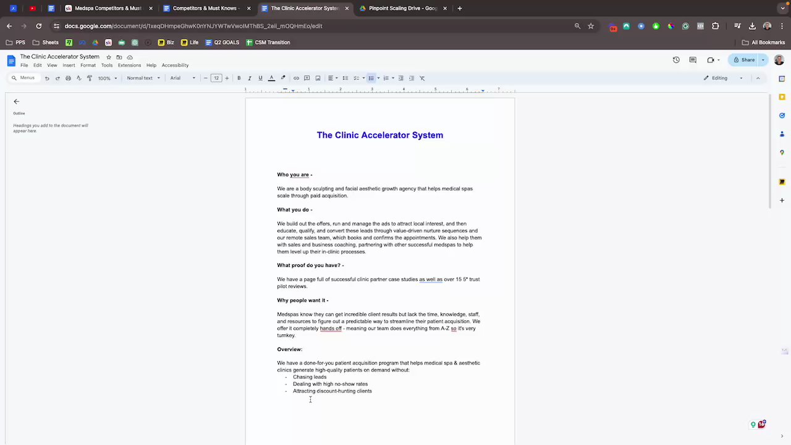Toggle the bulleted list
791x445 pixels.
371,78
